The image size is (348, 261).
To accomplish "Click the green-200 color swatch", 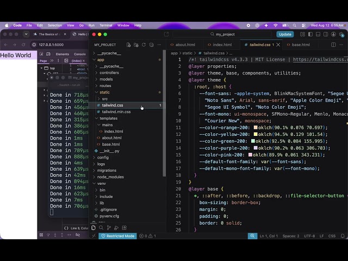I will [x=253, y=141].
